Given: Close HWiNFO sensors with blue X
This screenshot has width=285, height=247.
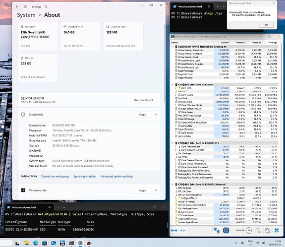Looking at the screenshot, I should 277,231.
